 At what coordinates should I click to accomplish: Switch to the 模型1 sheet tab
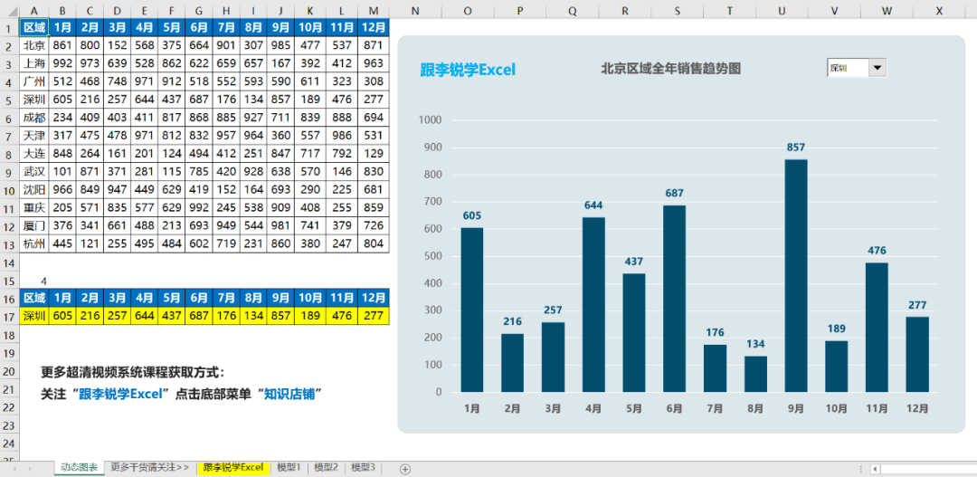289,467
